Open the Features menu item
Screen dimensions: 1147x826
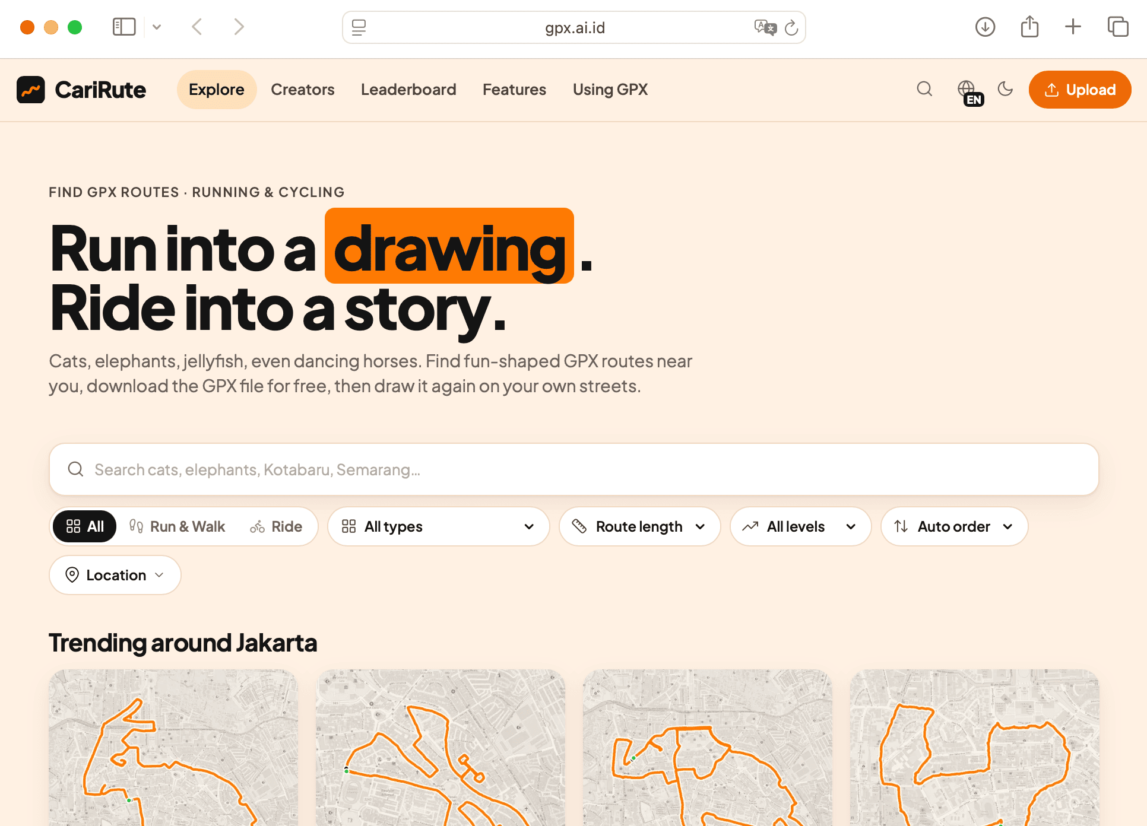pos(514,90)
